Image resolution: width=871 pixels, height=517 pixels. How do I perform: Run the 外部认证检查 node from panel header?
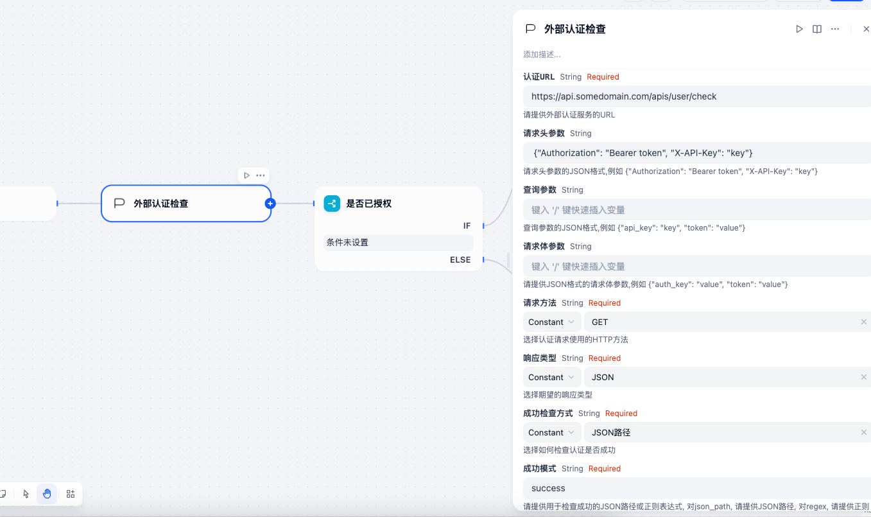(799, 29)
